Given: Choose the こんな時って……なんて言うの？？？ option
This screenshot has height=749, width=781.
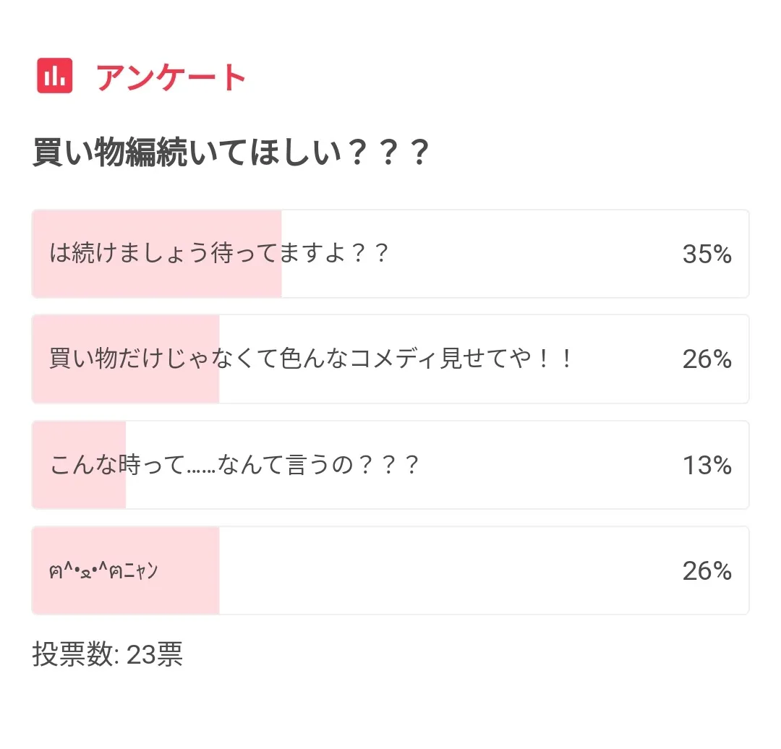Looking at the screenshot, I should point(235,465).
